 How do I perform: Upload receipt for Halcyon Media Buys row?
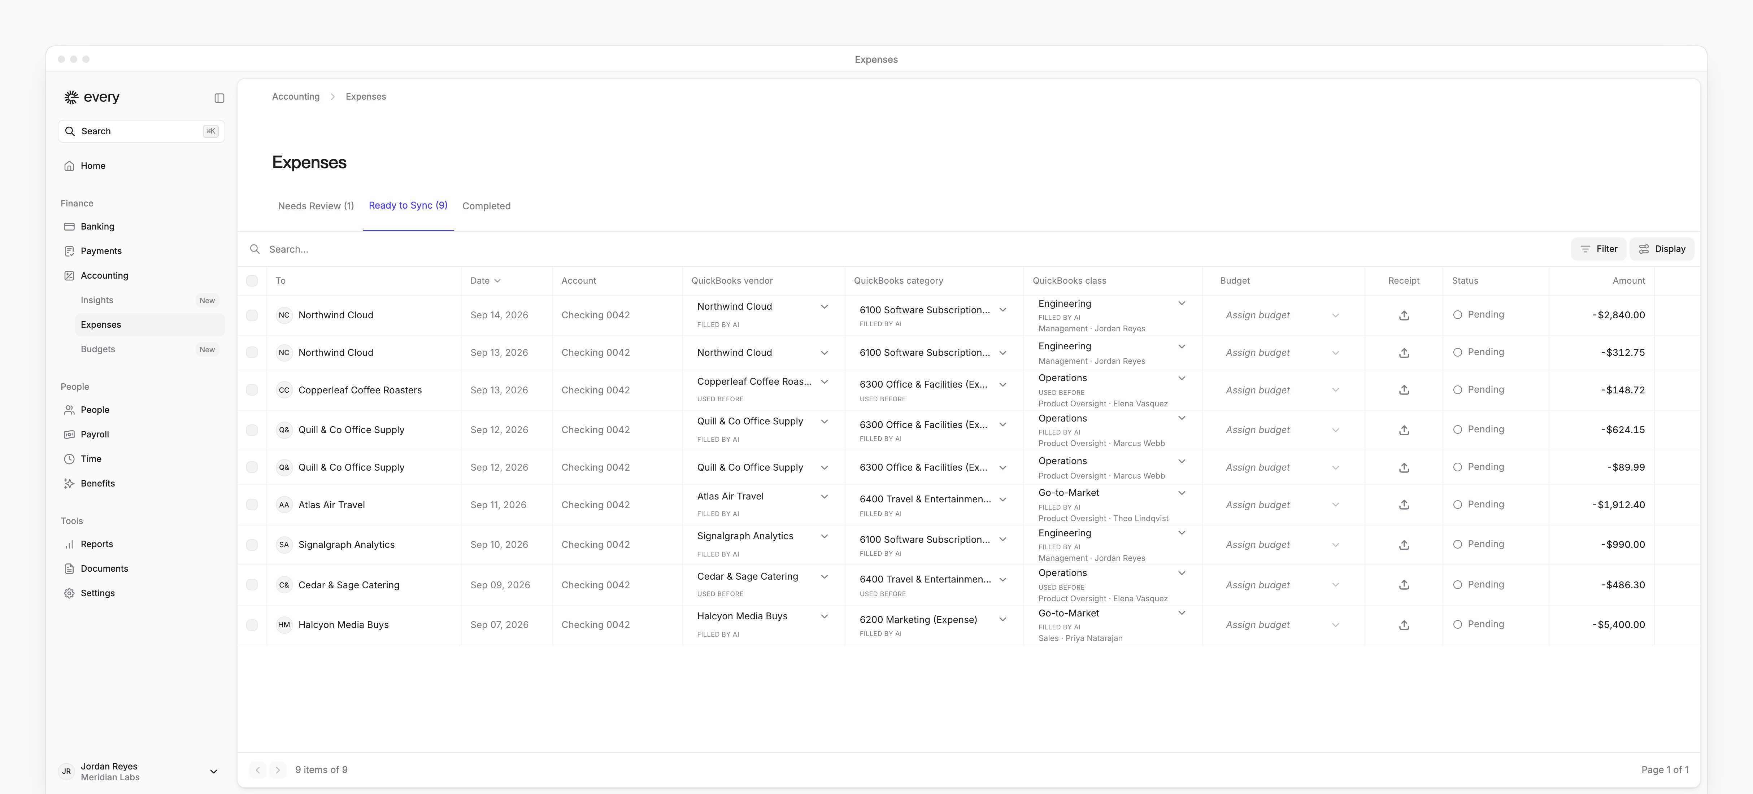pos(1404,625)
